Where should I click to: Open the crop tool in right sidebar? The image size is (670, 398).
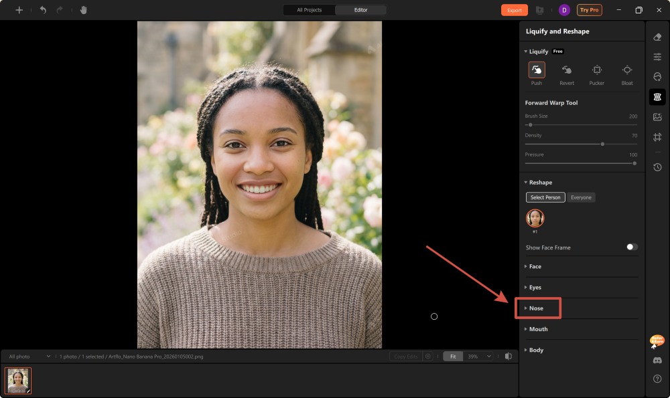tap(657, 137)
